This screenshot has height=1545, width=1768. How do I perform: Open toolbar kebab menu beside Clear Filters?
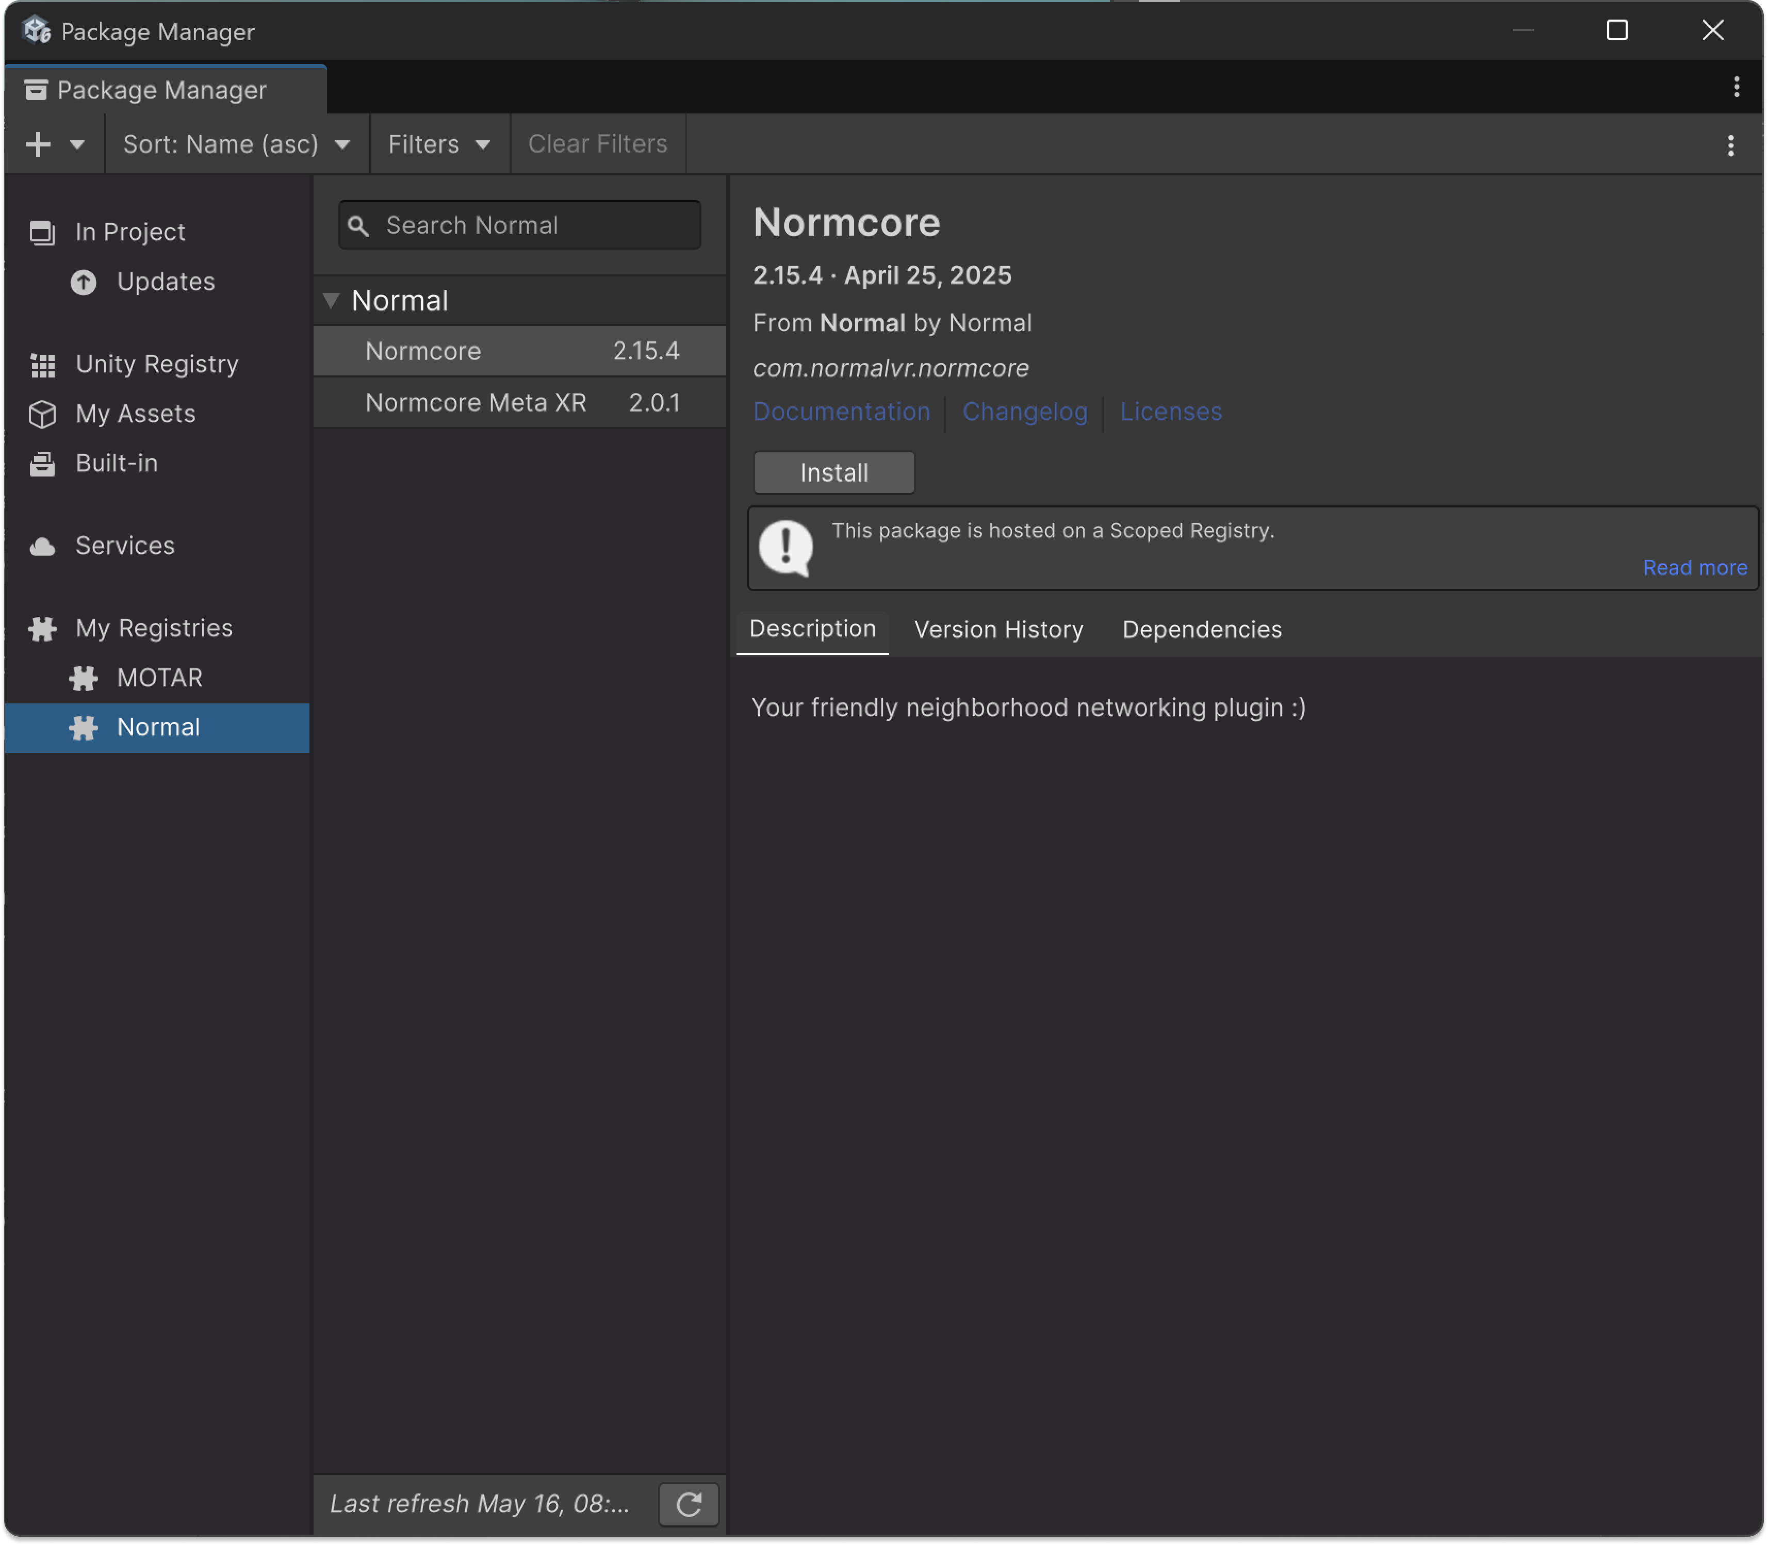pos(1730,145)
